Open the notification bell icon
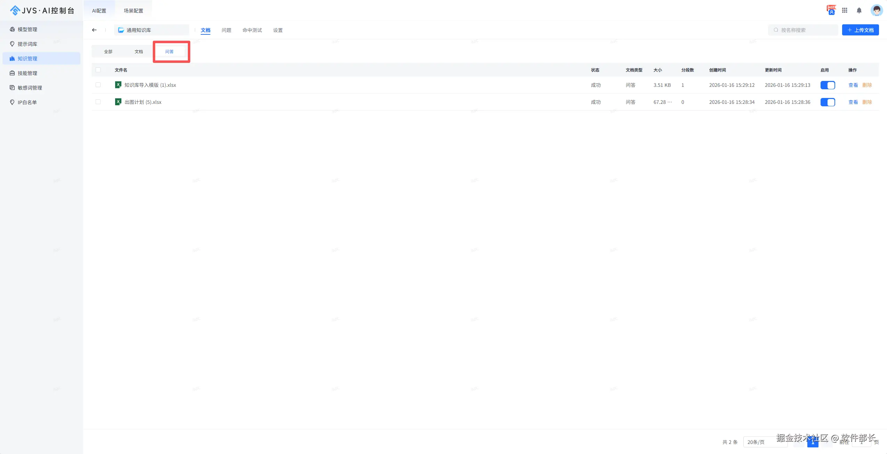The width and height of the screenshot is (887, 454). pyautogui.click(x=859, y=10)
